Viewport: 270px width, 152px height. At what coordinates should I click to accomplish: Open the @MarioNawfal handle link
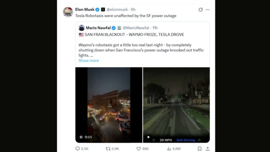[x=135, y=28]
